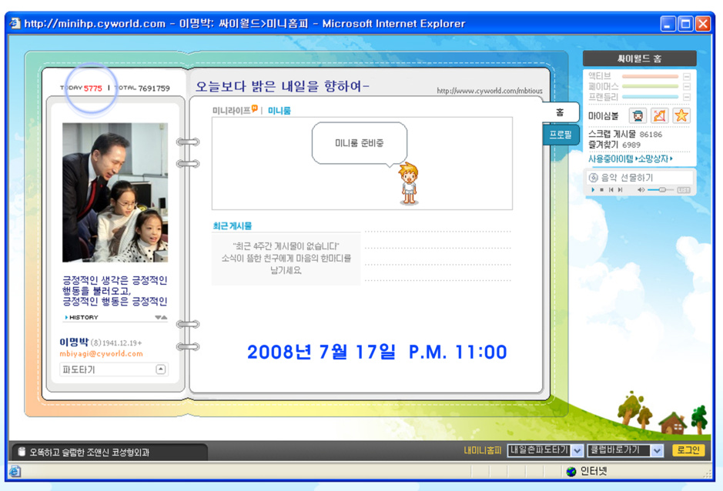Expand the HISTORY section arrow
This screenshot has width=723, height=491.
[66, 317]
